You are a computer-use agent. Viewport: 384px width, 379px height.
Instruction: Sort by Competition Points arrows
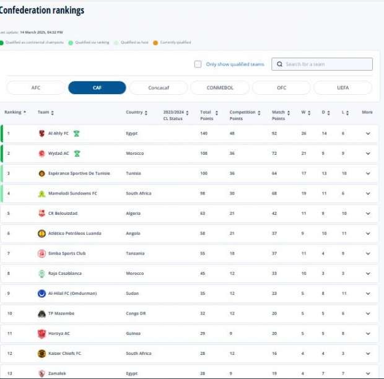[x=259, y=113]
